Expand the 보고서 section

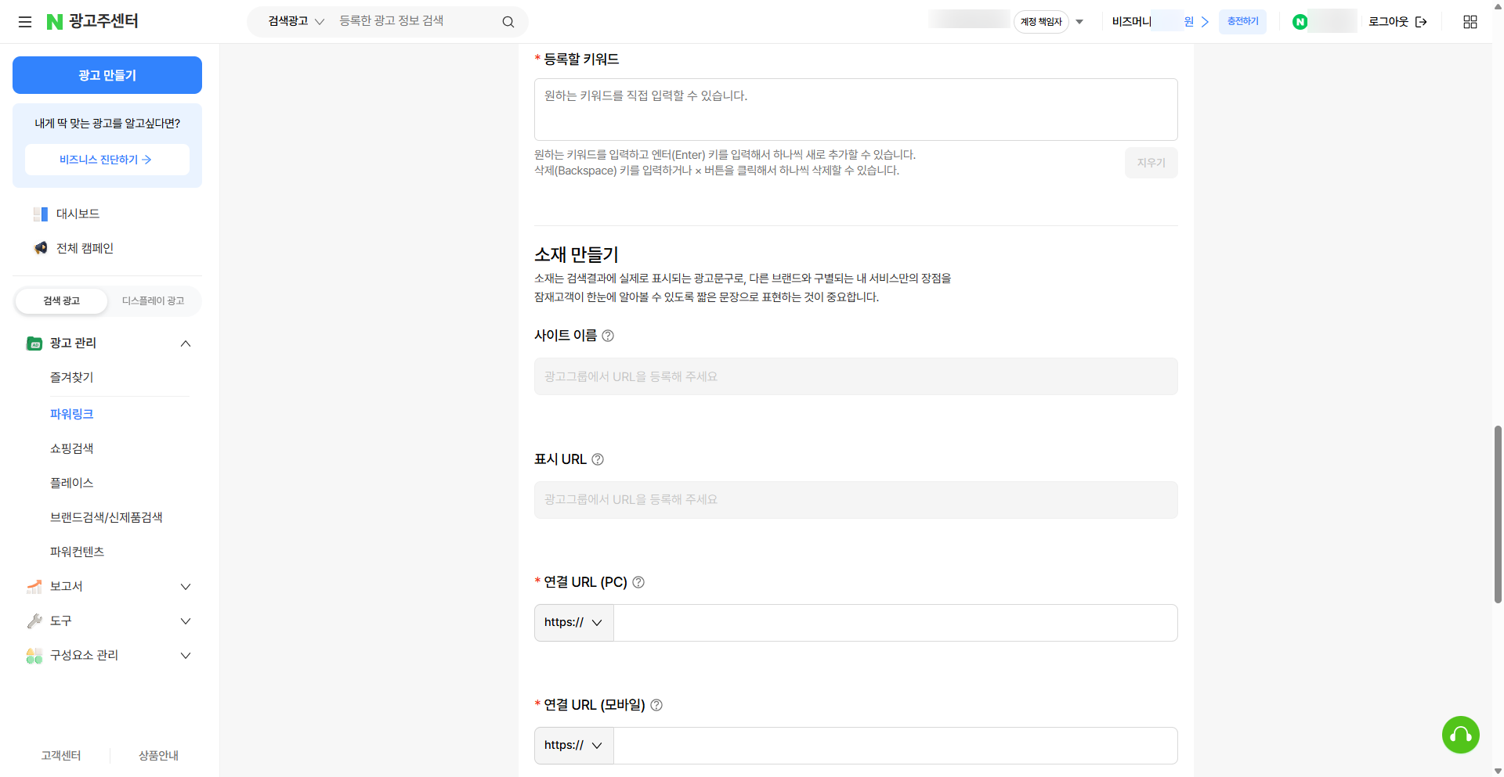[x=186, y=587]
